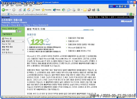Refresh the page using the Refresh icon

point(24,10)
